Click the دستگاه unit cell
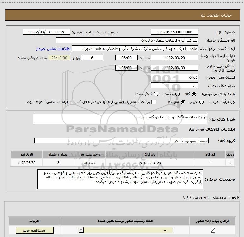Viewport: 244px width, 237px height. (x=90, y=163)
